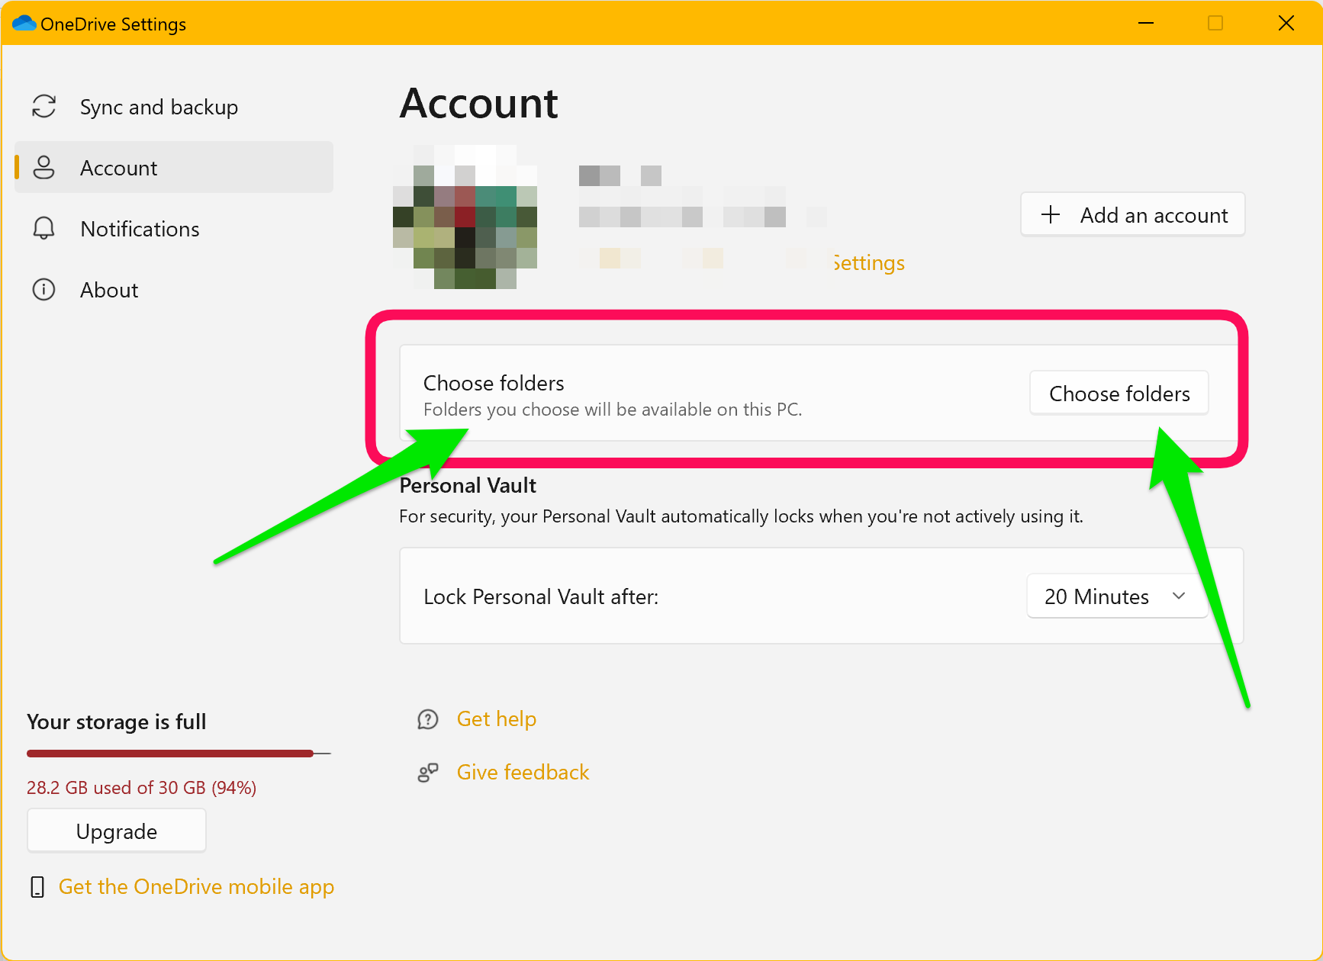This screenshot has height=961, width=1323.
Task: Open the Get help link
Action: pos(497,719)
